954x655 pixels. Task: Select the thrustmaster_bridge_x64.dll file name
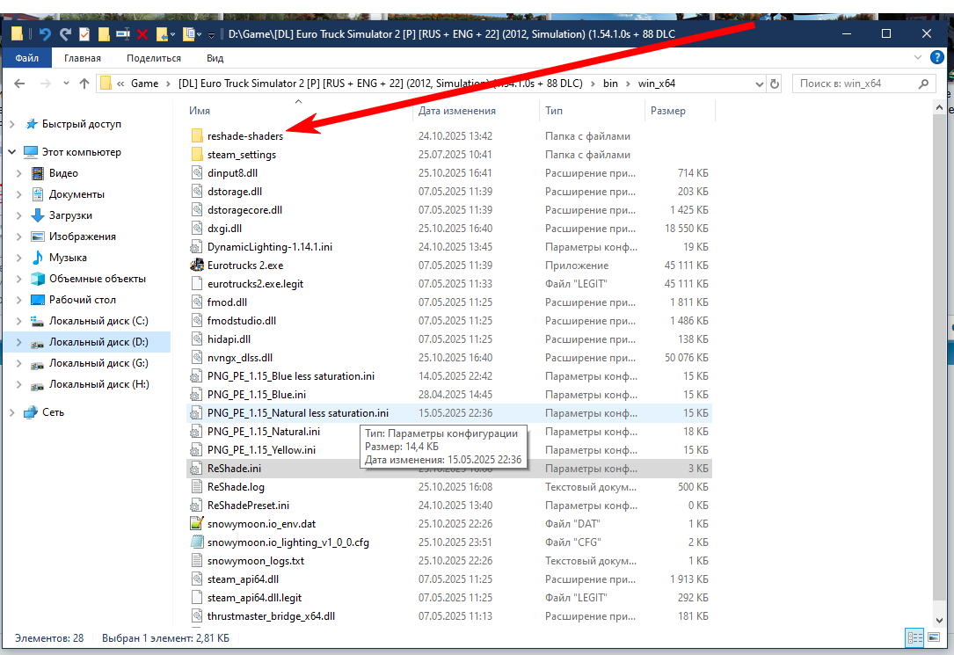pos(271,616)
